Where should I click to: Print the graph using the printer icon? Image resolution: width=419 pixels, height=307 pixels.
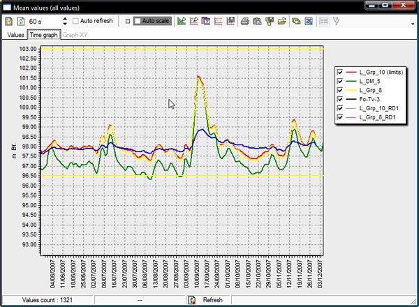[x=245, y=21]
